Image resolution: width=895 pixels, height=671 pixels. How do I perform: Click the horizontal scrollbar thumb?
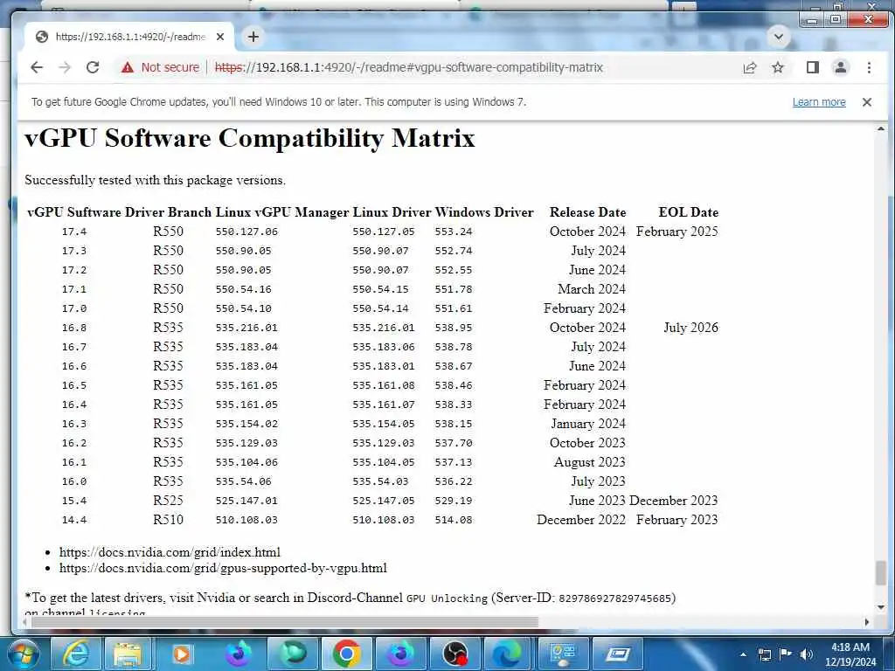point(284,621)
